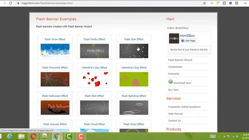Open the Flash Firefly Effect link
Image resolution: width=249 pixels, height=140 pixels.
coord(94,39)
